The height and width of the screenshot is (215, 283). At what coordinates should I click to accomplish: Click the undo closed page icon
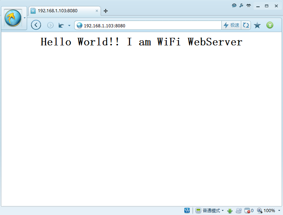tap(61, 25)
